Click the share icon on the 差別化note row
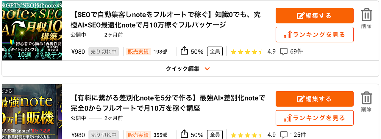Screen dimensions: 381x139 click(x=184, y=134)
